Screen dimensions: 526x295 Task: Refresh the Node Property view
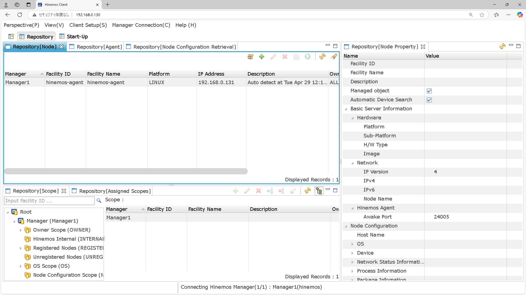click(502, 46)
